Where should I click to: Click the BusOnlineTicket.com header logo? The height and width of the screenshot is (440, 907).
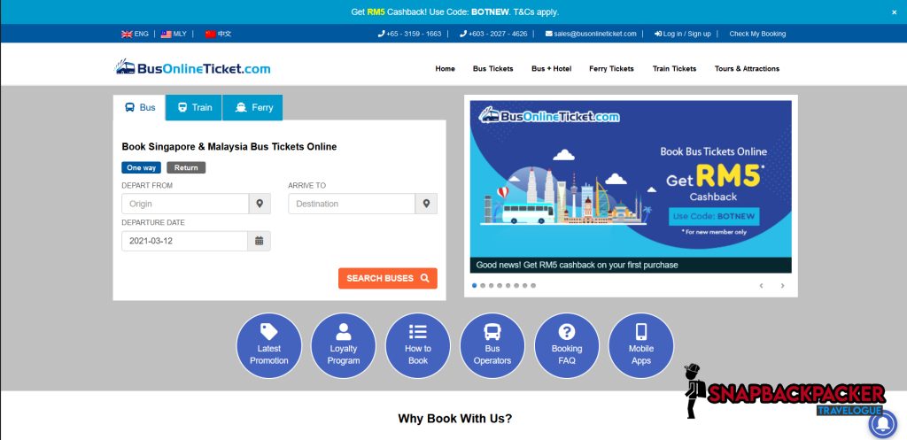pos(192,67)
